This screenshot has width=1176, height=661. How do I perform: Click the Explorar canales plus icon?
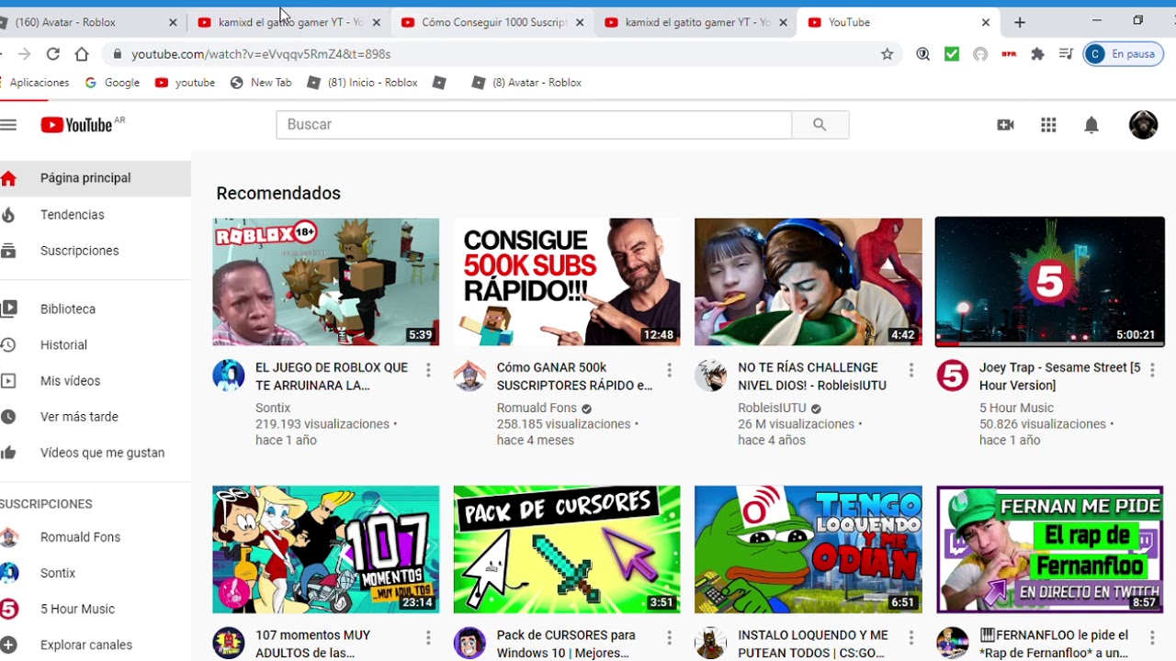pos(8,644)
